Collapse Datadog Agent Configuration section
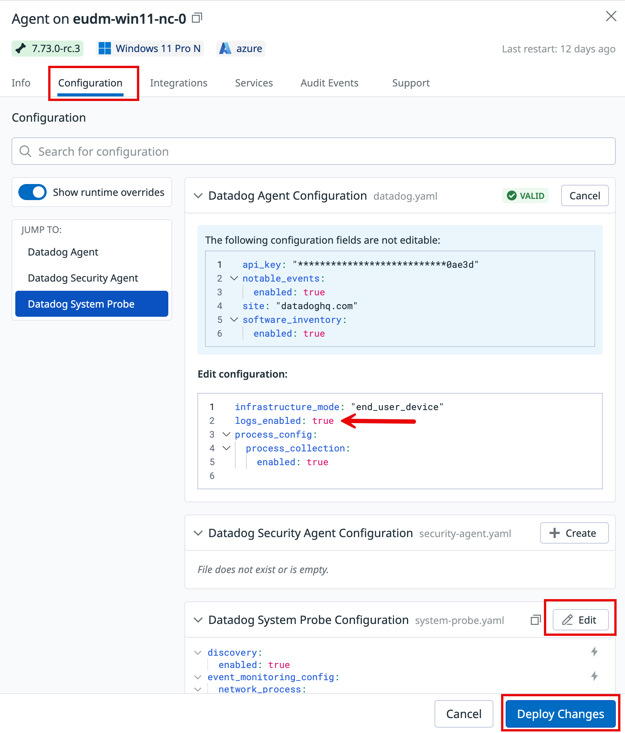The width and height of the screenshot is (625, 733). point(198,196)
